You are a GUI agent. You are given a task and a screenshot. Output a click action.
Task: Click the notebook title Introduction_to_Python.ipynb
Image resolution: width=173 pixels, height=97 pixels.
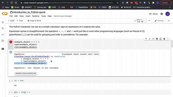pyautogui.click(x=29, y=12)
